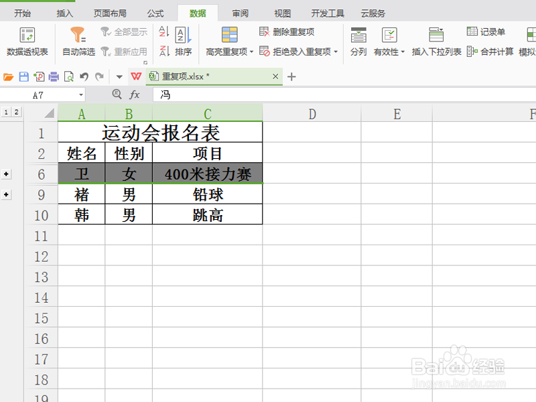Redo the last action
536x402 pixels.
click(x=99, y=77)
